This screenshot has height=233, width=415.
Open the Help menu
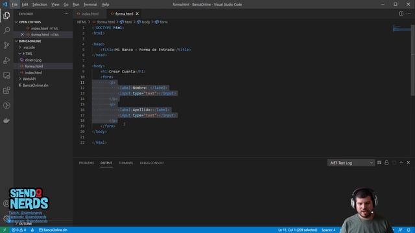click(105, 5)
